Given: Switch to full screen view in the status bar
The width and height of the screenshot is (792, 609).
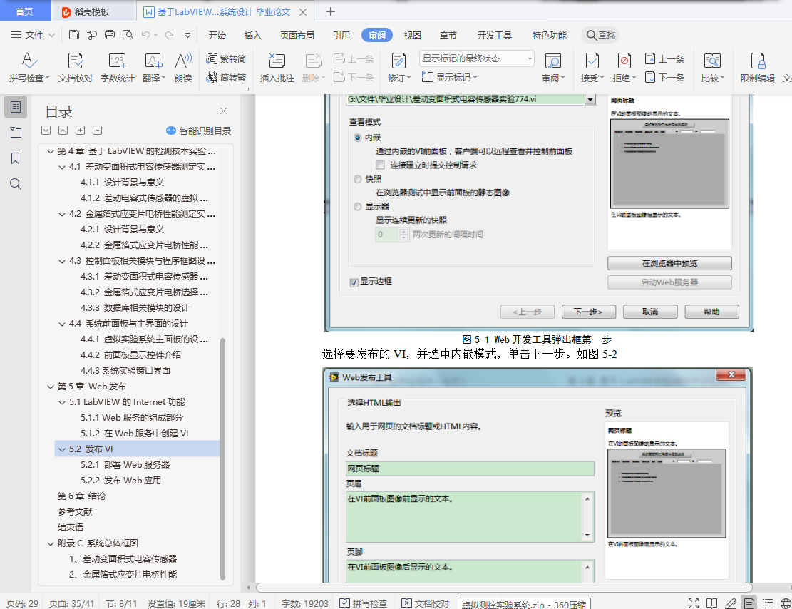Looking at the screenshot, I should click(x=694, y=603).
